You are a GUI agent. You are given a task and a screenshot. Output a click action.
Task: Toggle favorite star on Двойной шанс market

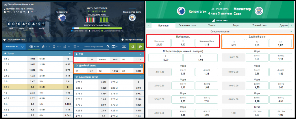pos(77,66)
